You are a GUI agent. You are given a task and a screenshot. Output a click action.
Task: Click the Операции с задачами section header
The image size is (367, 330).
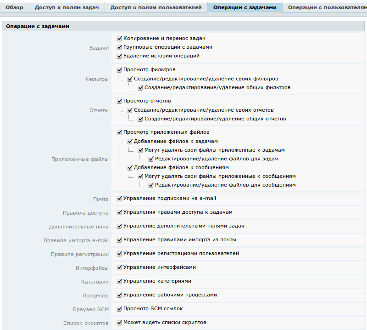38,27
